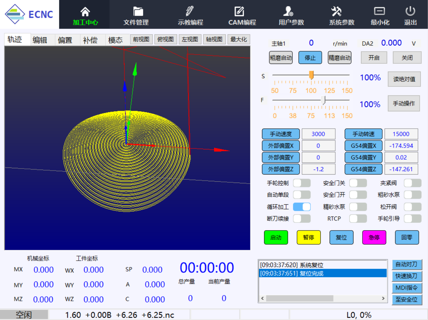Turn on the RTCP switch

(358, 218)
